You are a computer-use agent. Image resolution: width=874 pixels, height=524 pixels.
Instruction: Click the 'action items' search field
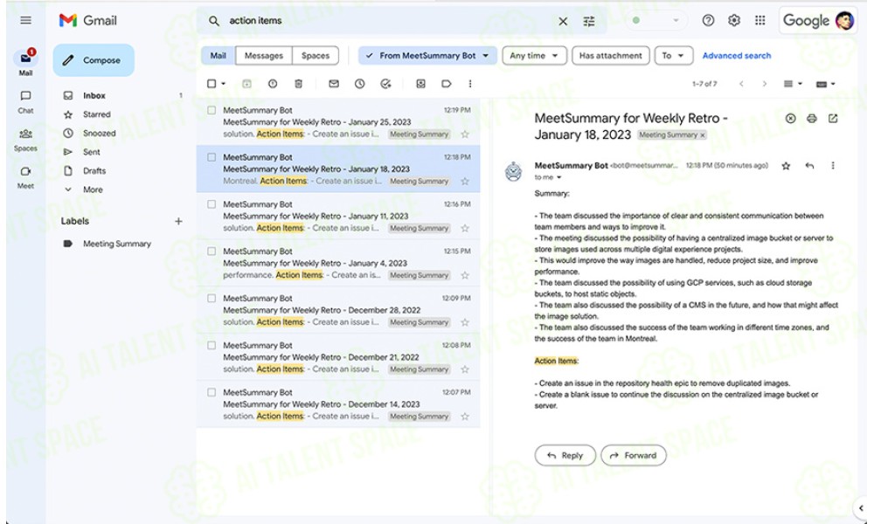pyautogui.click(x=390, y=21)
